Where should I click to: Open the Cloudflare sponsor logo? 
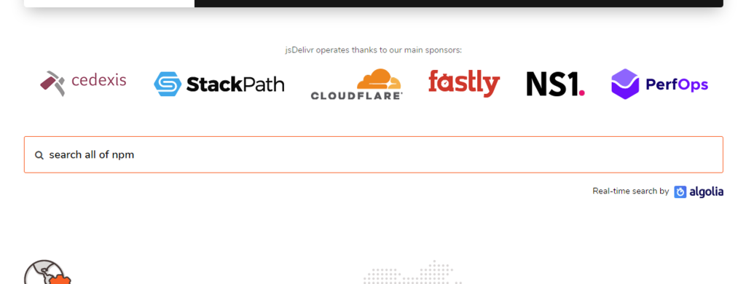[x=356, y=84]
